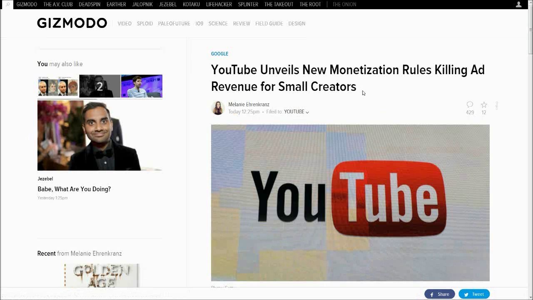Viewport: 533px width, 300px height.
Task: Open the four-faces recommended thumbnail
Action: [58, 86]
